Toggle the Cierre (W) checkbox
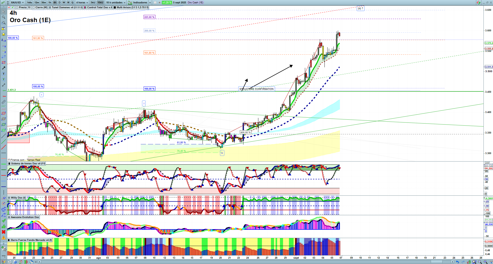Image resolution: width=493 pixels, height=264 pixels. click(33, 7)
